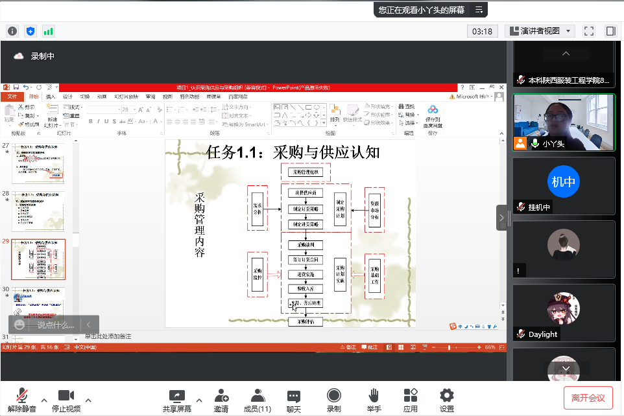Open the 演讲者视图 view dropdown

[540, 31]
